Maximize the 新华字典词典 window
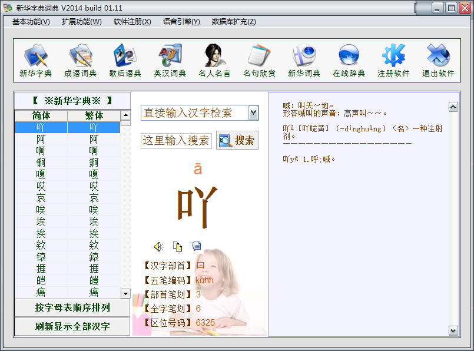Image resolution: width=474 pixels, height=351 pixels. click(x=451, y=8)
